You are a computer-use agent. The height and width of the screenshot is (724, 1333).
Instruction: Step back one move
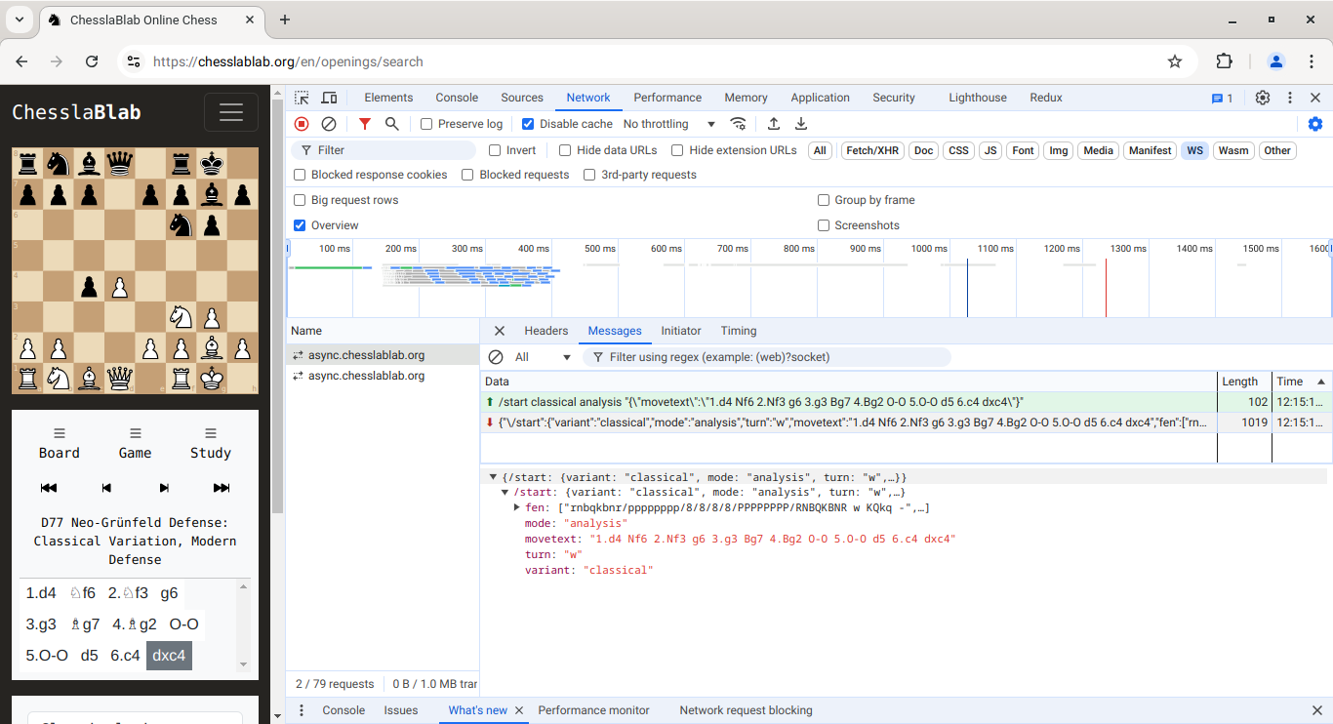pos(107,488)
